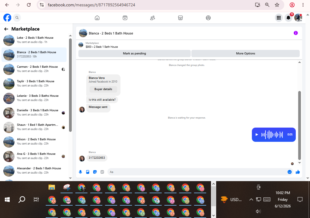This screenshot has width=310, height=218.
Task: Open the Windows Start menu
Action: [x=7, y=200]
